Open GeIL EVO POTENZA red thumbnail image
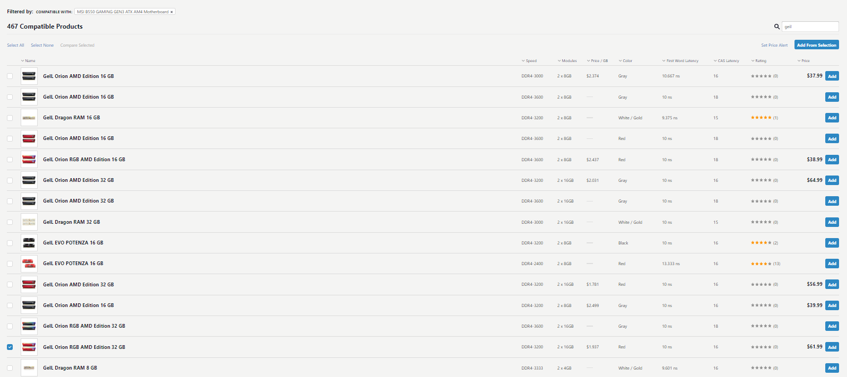847x377 pixels. click(29, 264)
